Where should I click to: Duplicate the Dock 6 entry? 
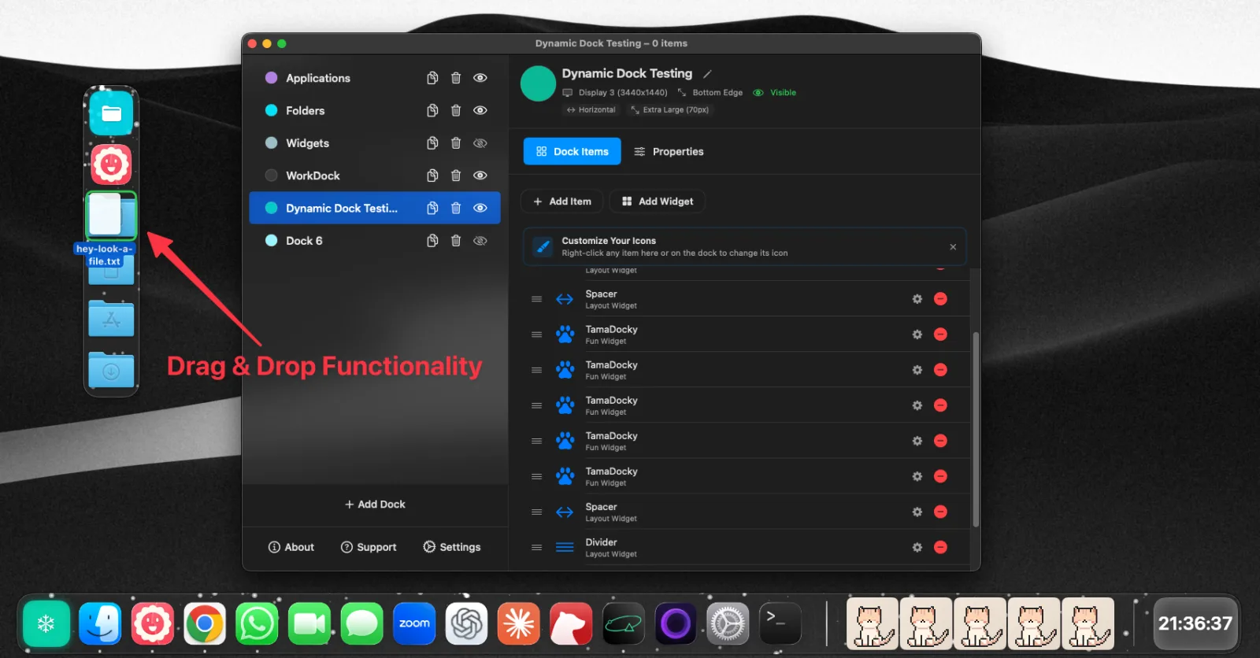point(432,241)
